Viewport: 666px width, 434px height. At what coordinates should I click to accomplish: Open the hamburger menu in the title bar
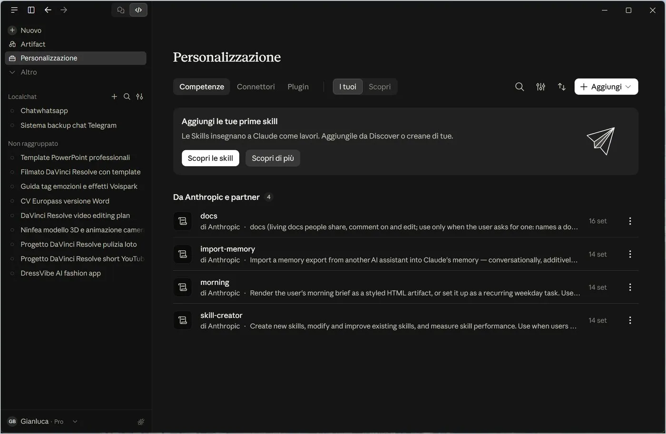pos(14,10)
